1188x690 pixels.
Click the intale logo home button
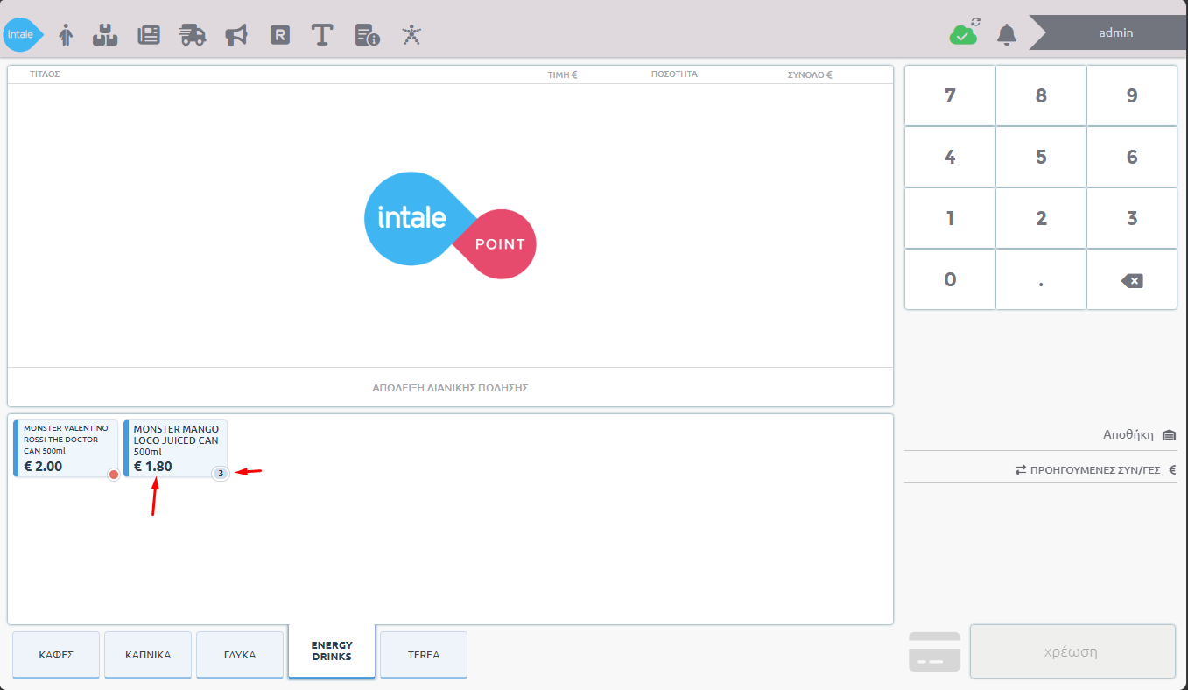pos(23,35)
